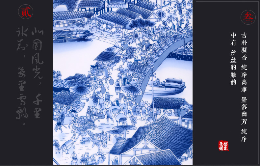Click the red 贰 circle badge
The image size is (260, 166).
click(26, 12)
